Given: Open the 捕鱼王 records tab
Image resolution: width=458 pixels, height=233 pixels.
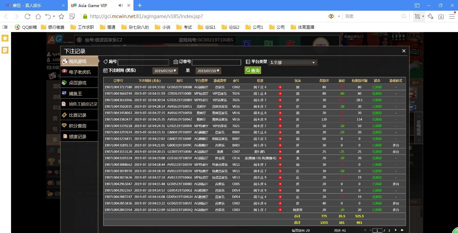Looking at the screenshot, I should (x=79, y=94).
